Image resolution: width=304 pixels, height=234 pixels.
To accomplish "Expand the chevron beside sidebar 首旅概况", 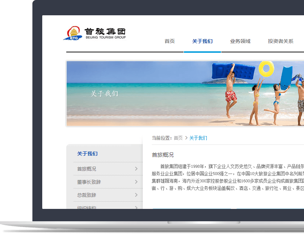I will coord(136,169).
